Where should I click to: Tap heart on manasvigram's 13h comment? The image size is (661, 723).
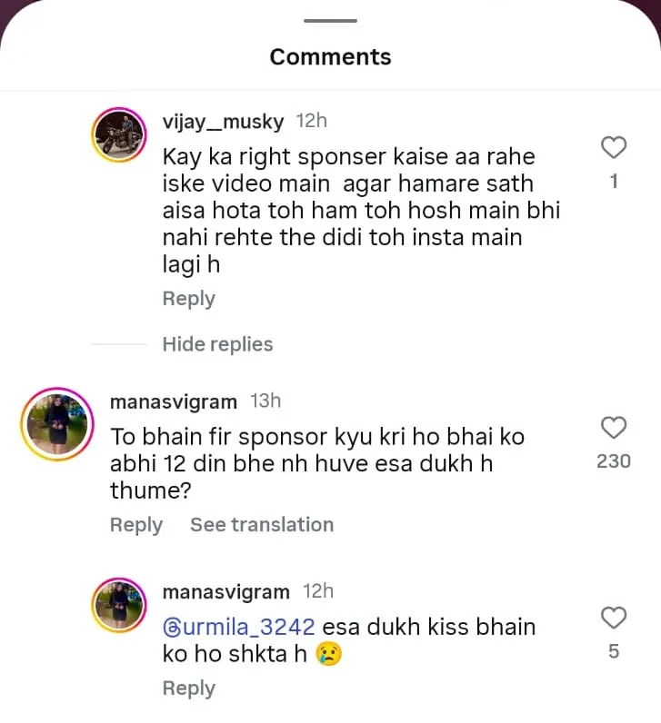[x=614, y=427]
